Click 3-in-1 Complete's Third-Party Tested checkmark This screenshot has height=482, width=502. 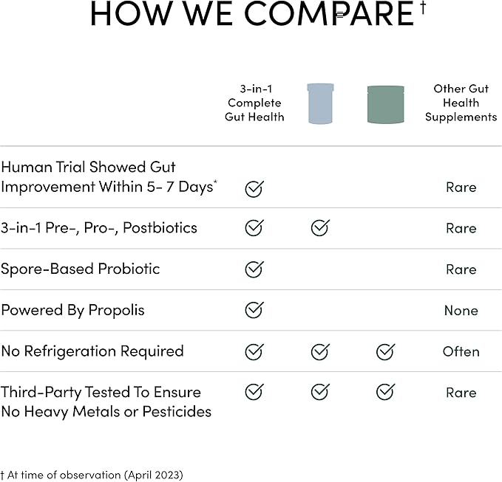pos(254,392)
